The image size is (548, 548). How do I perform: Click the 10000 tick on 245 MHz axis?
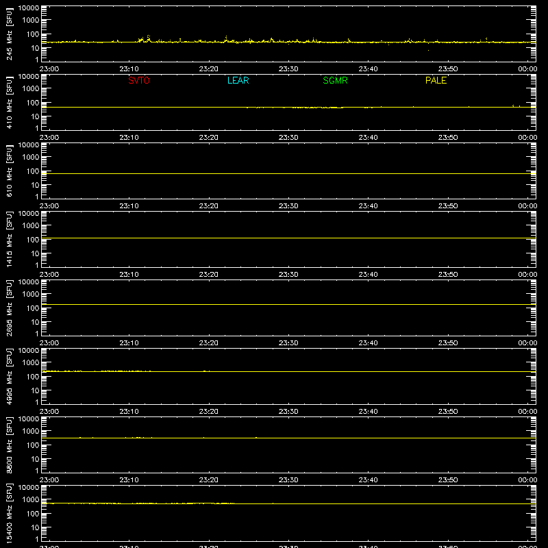point(29,8)
